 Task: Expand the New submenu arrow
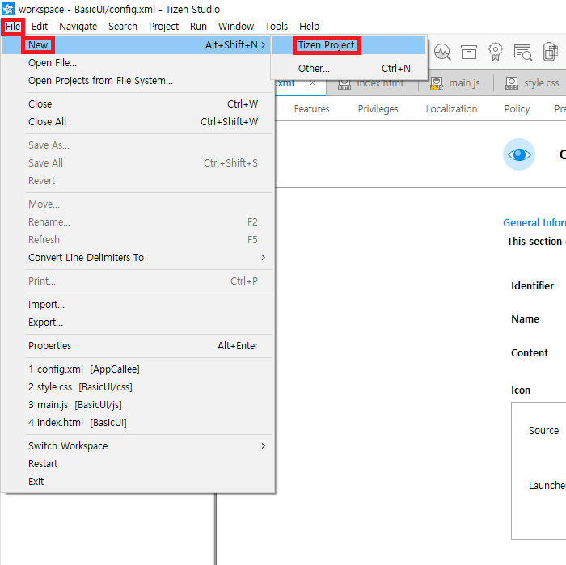(264, 45)
